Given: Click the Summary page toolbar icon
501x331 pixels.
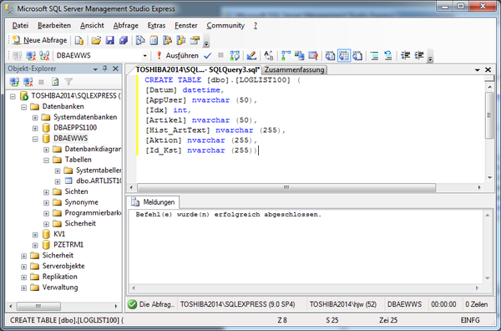Looking at the screenshot, I should point(154,40).
